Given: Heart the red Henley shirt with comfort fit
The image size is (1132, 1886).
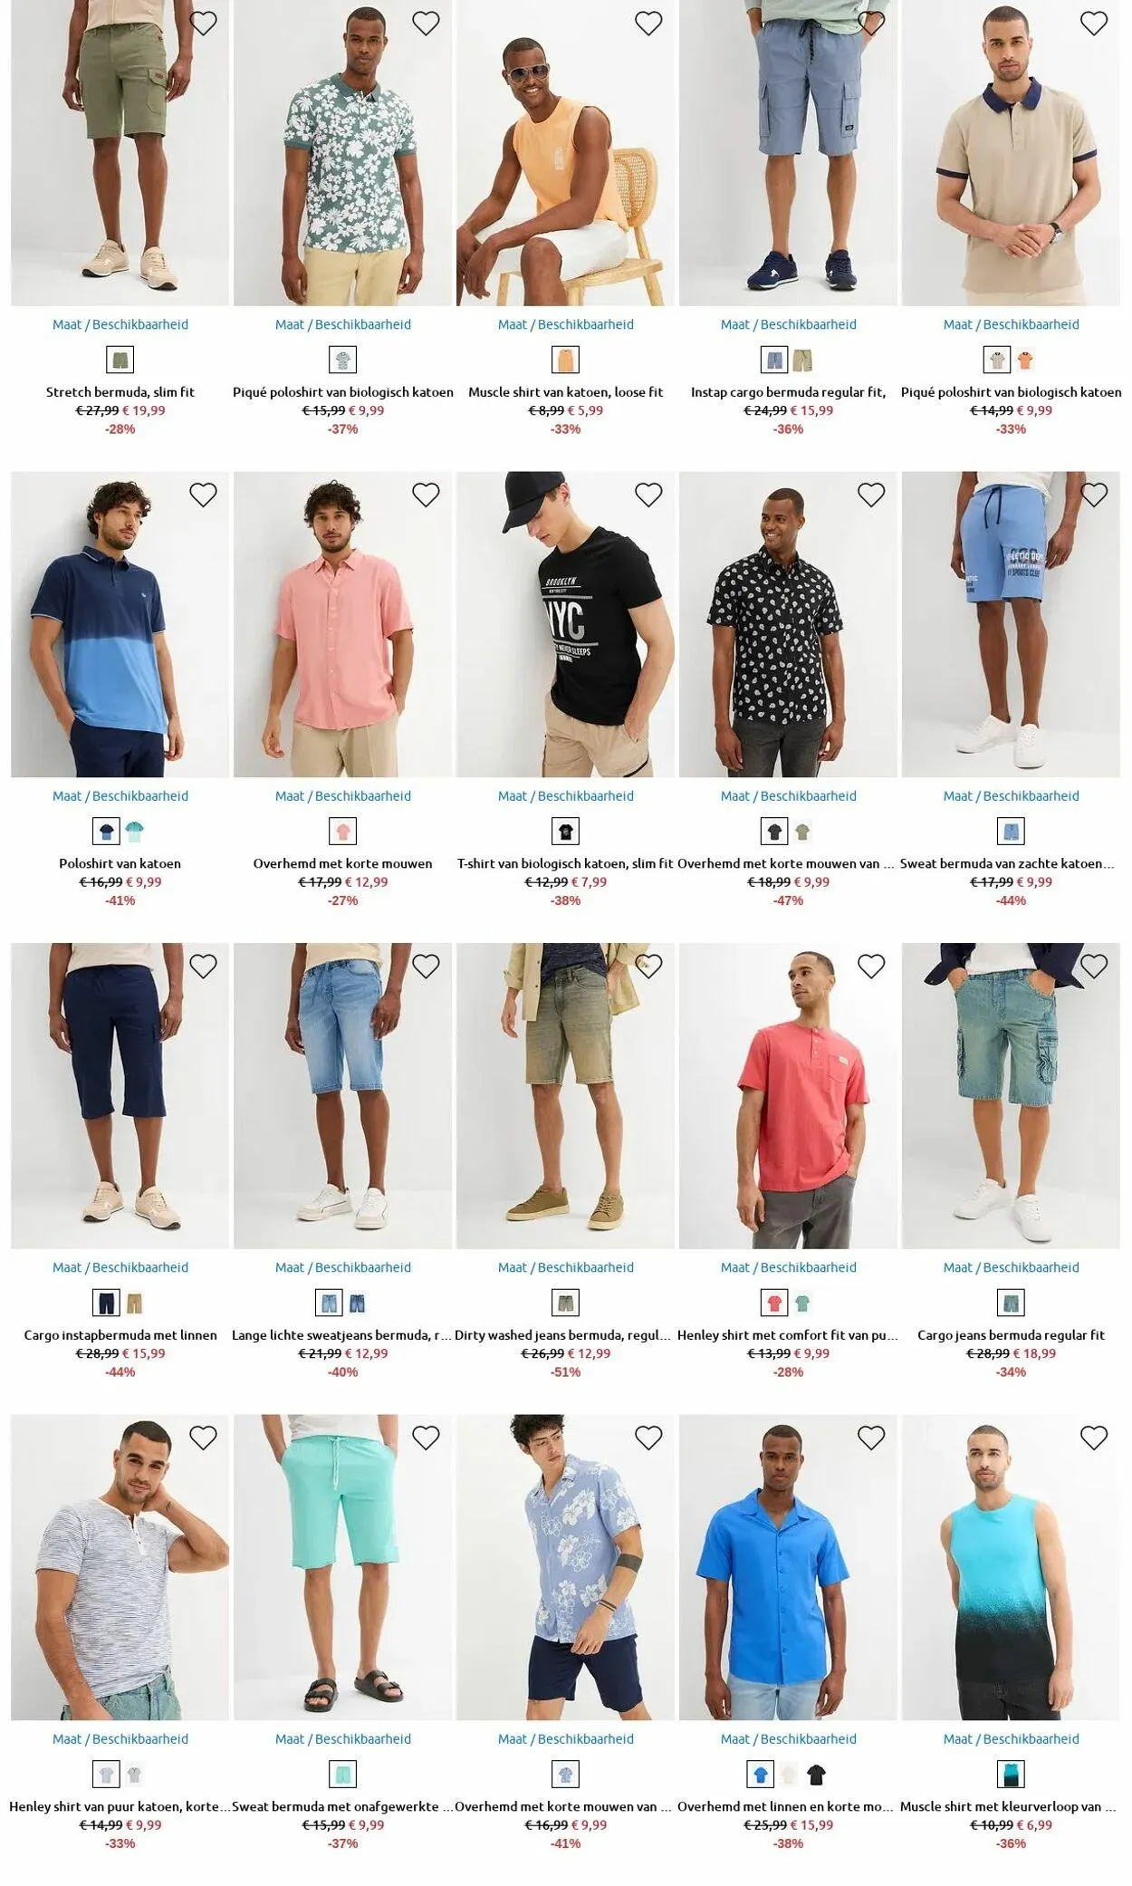Looking at the screenshot, I should pos(871,967).
